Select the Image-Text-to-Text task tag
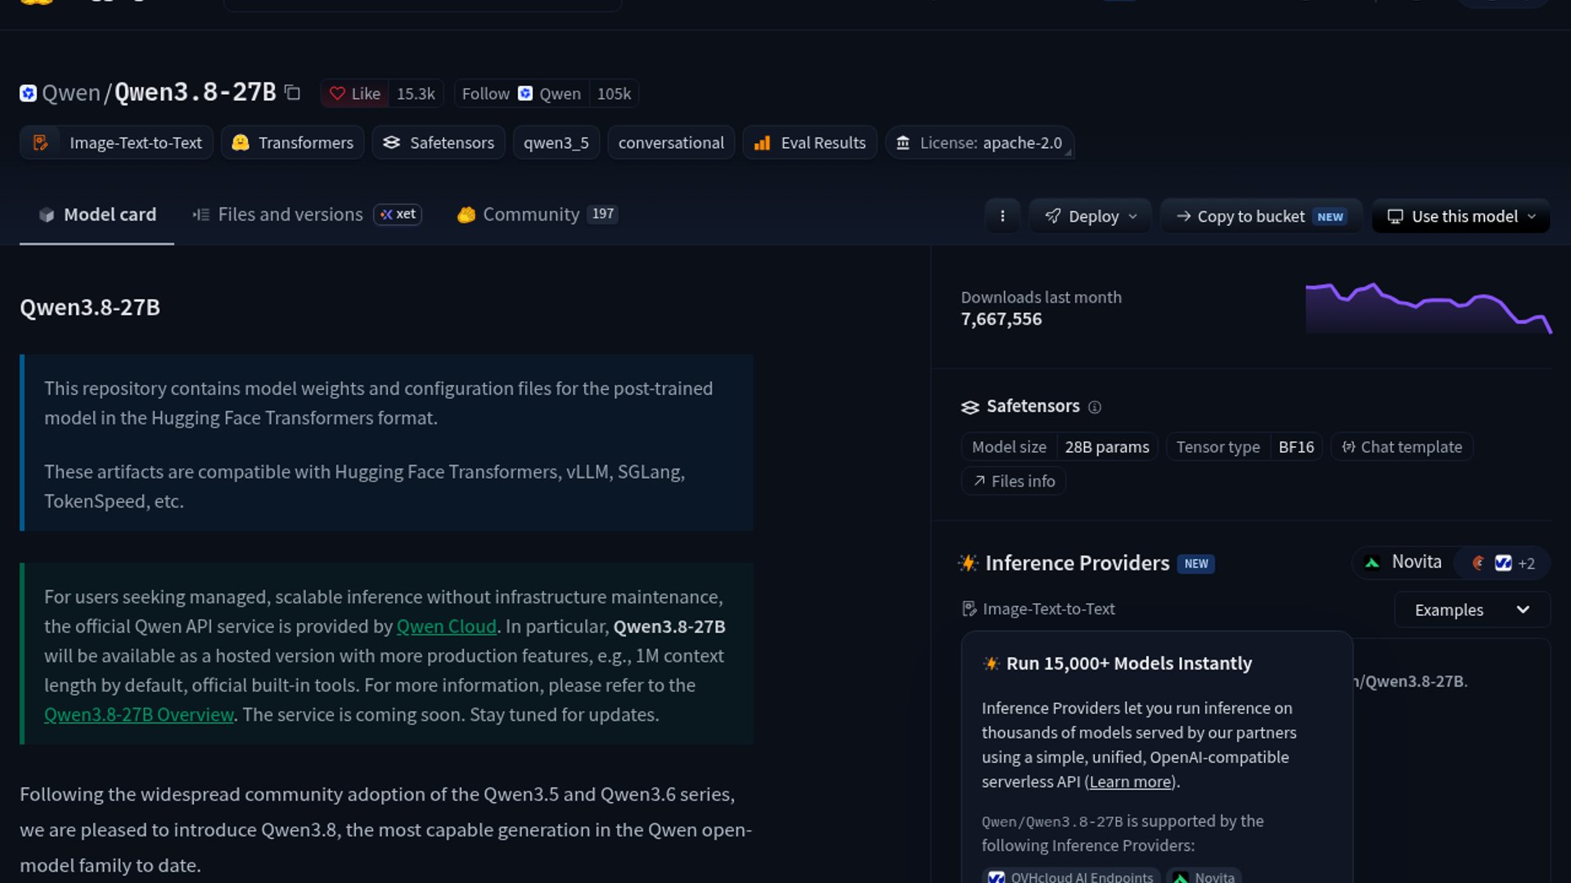1571x883 pixels. click(116, 143)
